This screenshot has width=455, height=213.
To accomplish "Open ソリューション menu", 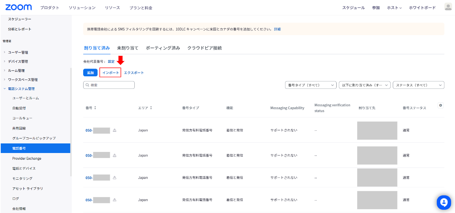I will pyautogui.click(x=82, y=8).
